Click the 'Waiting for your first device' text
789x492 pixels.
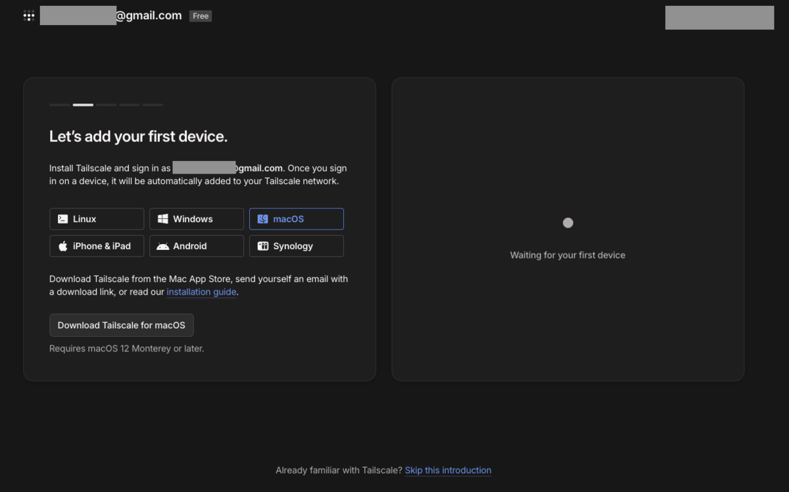(568, 255)
